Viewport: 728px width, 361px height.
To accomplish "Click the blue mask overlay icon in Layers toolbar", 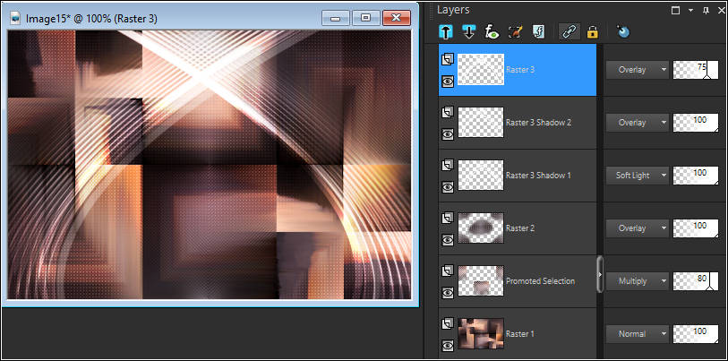I will [622, 31].
